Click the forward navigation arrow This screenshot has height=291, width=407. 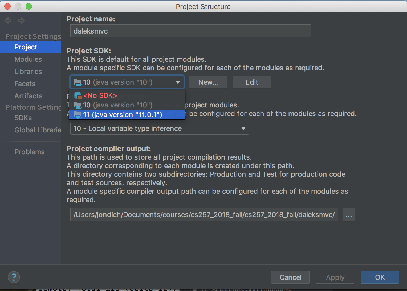[21, 20]
